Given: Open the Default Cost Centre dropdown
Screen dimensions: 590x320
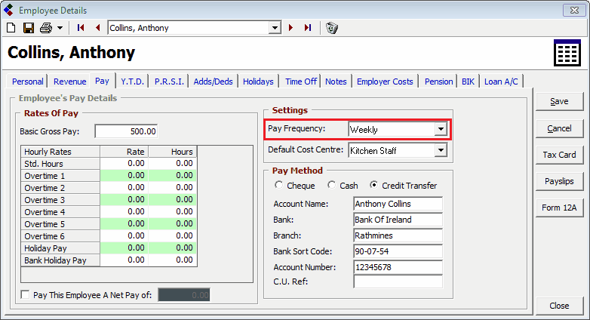Looking at the screenshot, I should coord(441,150).
